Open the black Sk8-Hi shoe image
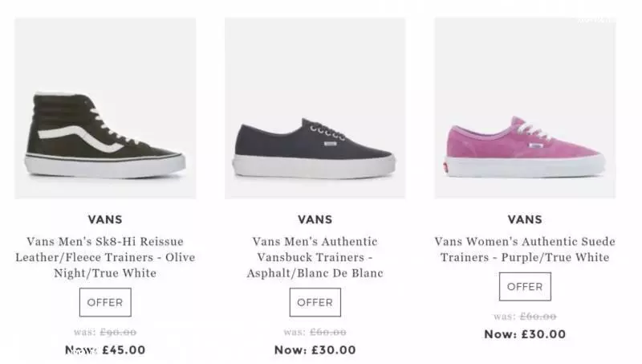This screenshot has width=642, height=364. pyautogui.click(x=105, y=108)
